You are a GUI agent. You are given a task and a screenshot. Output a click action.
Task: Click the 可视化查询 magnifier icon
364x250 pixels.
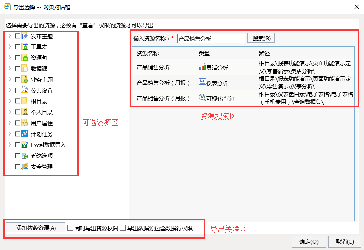[x=202, y=97]
